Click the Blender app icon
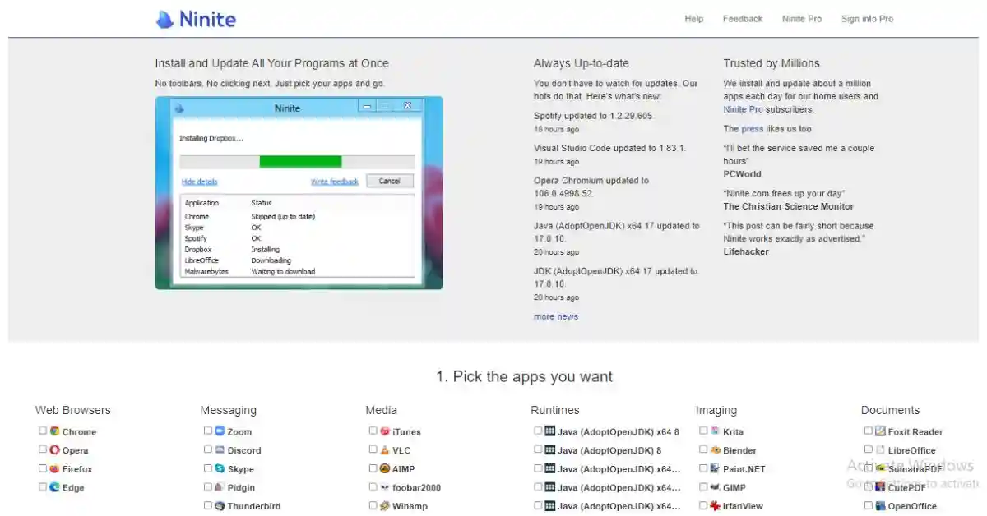The image size is (987, 516). click(x=716, y=449)
